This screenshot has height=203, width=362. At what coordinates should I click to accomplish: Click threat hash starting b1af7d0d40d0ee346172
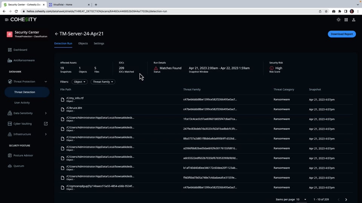[x=210, y=168]
